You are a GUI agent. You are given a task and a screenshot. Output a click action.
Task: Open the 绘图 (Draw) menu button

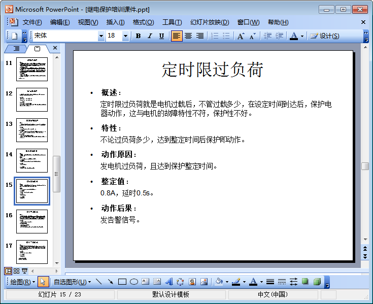coord(22,282)
